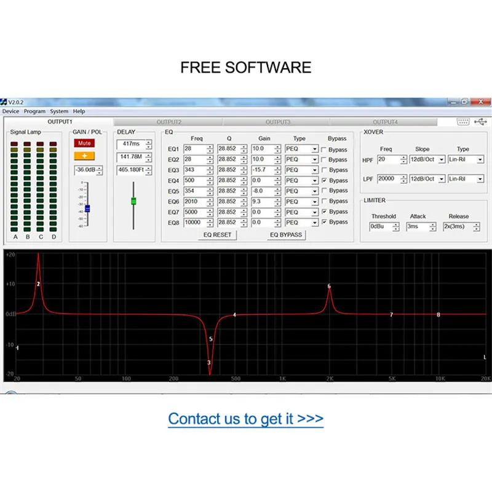Viewport: 492px width, 492px height.
Task: Click the blue gain slider handle
Action: coord(87,208)
